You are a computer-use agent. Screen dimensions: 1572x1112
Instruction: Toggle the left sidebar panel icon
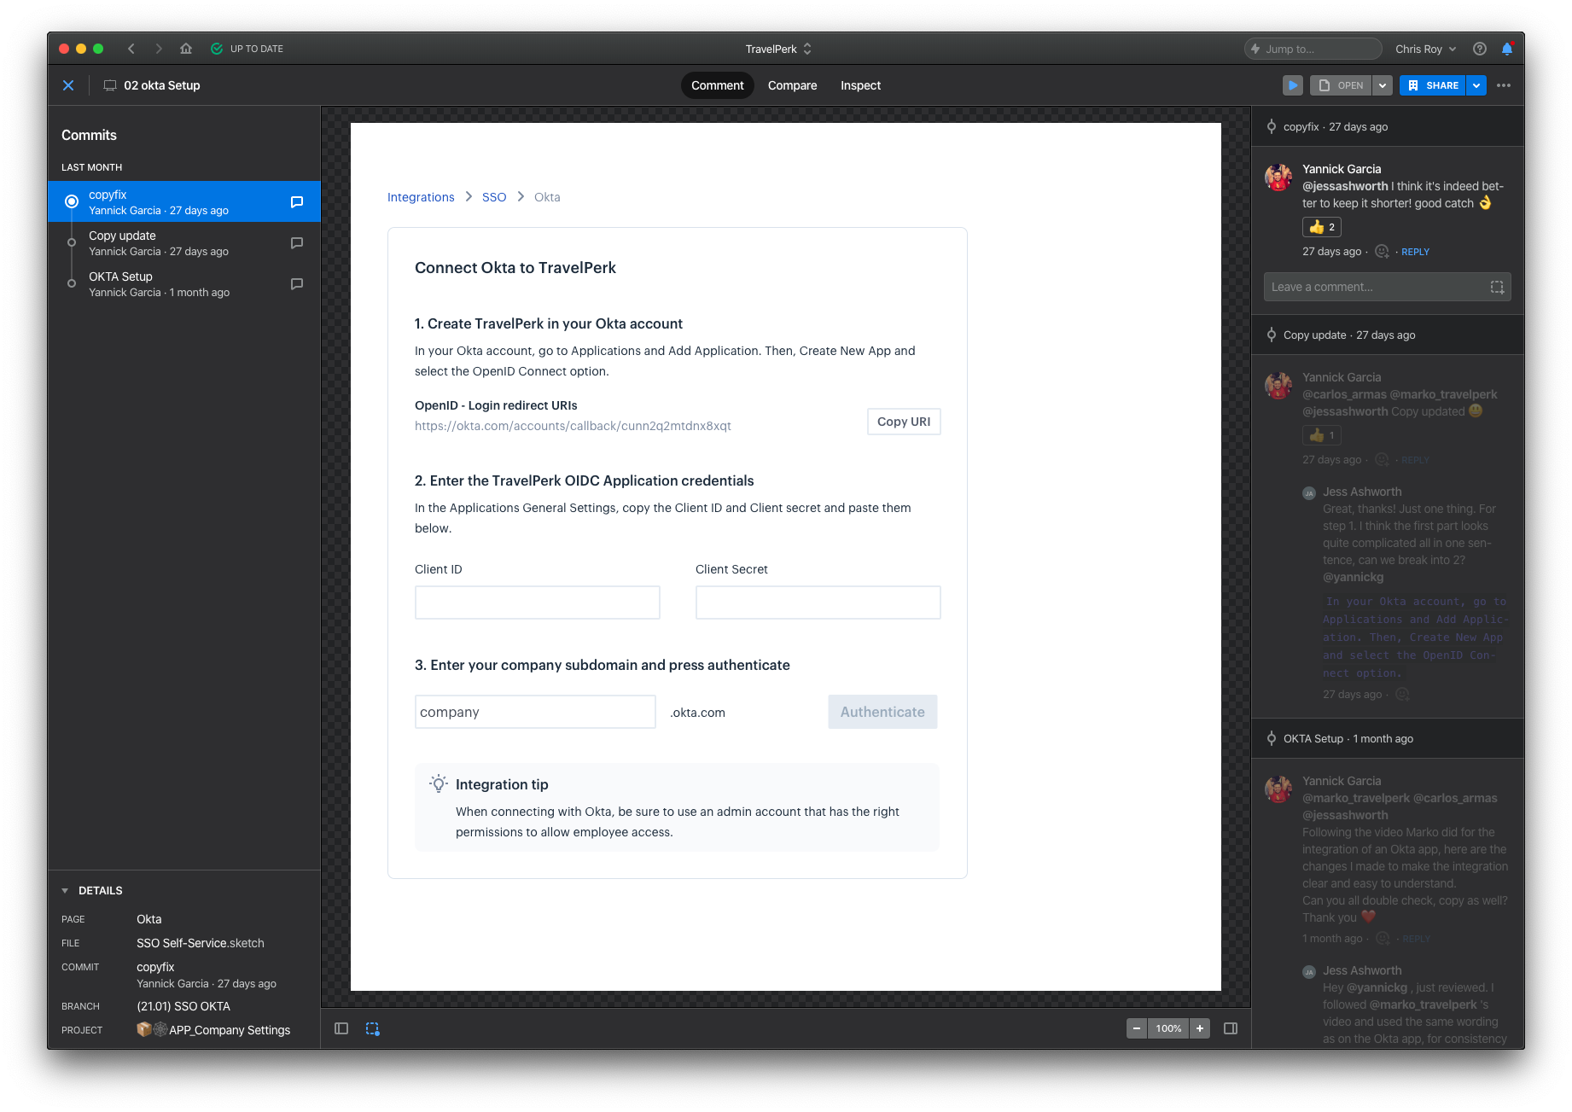(x=341, y=1028)
